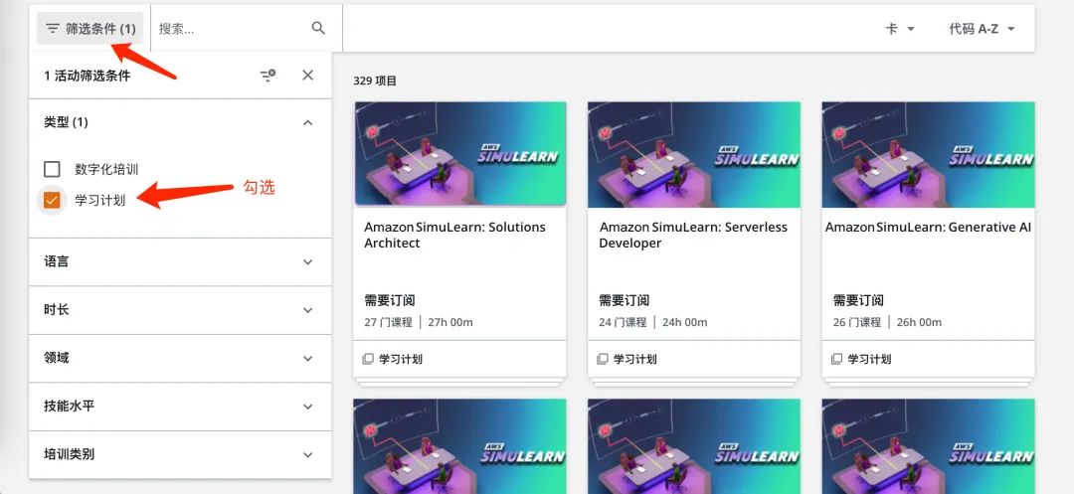
Task: Click the search magnifier icon
Action: [x=318, y=28]
